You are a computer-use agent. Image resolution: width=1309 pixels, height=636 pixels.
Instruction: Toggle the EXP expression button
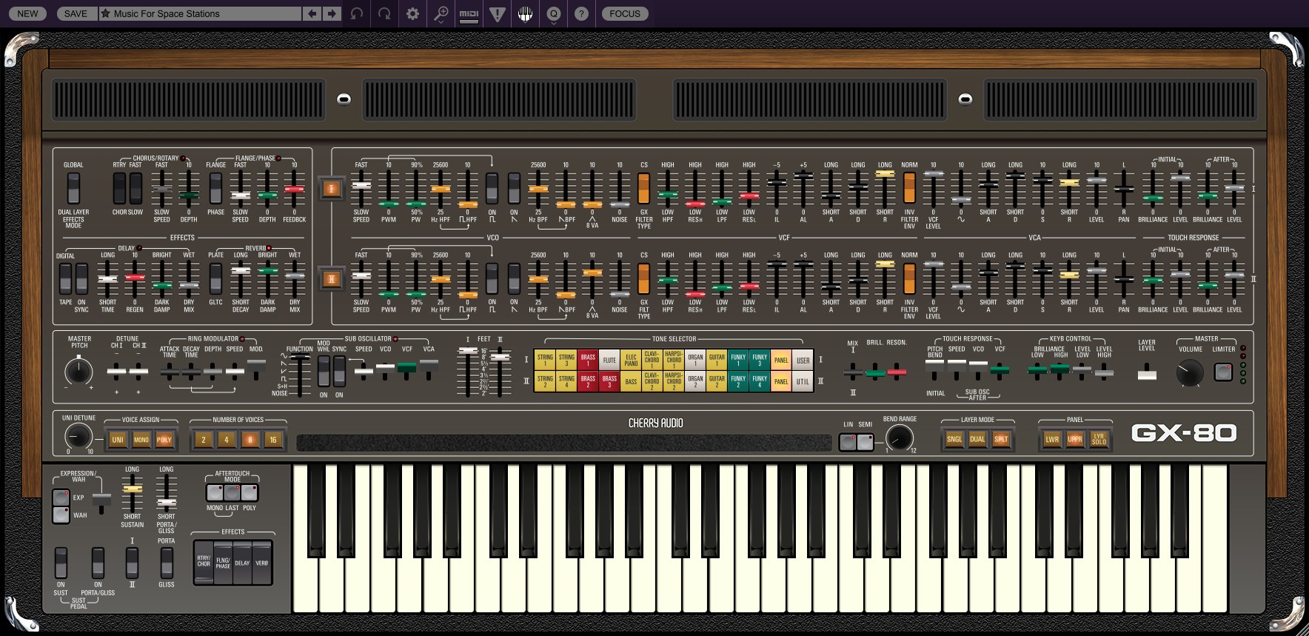[61, 497]
